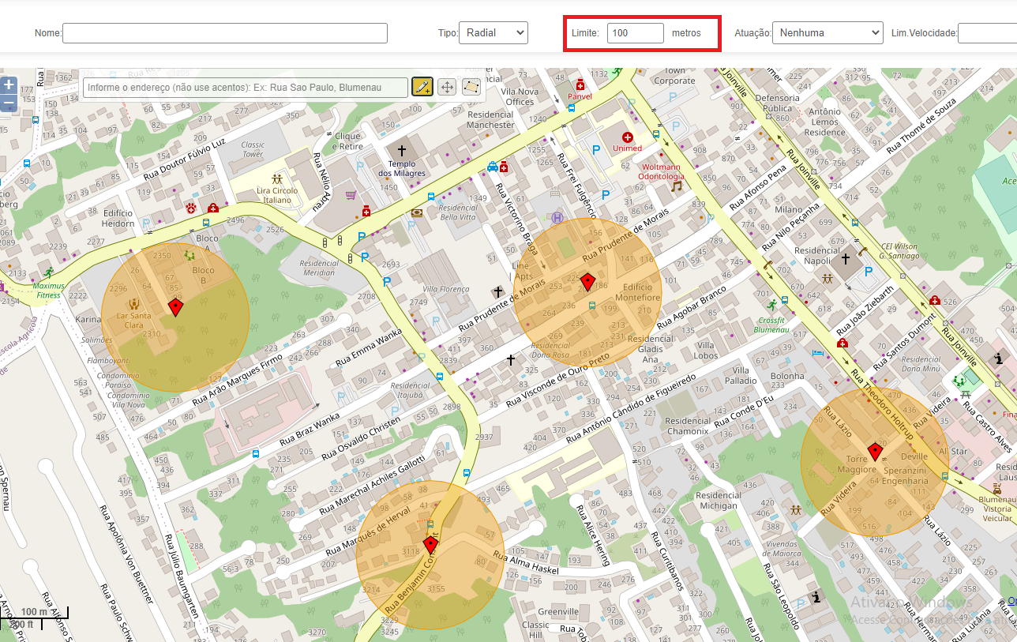The image size is (1017, 642).
Task: Click the "Rua Afonso Pena" street label
Action: 758,188
